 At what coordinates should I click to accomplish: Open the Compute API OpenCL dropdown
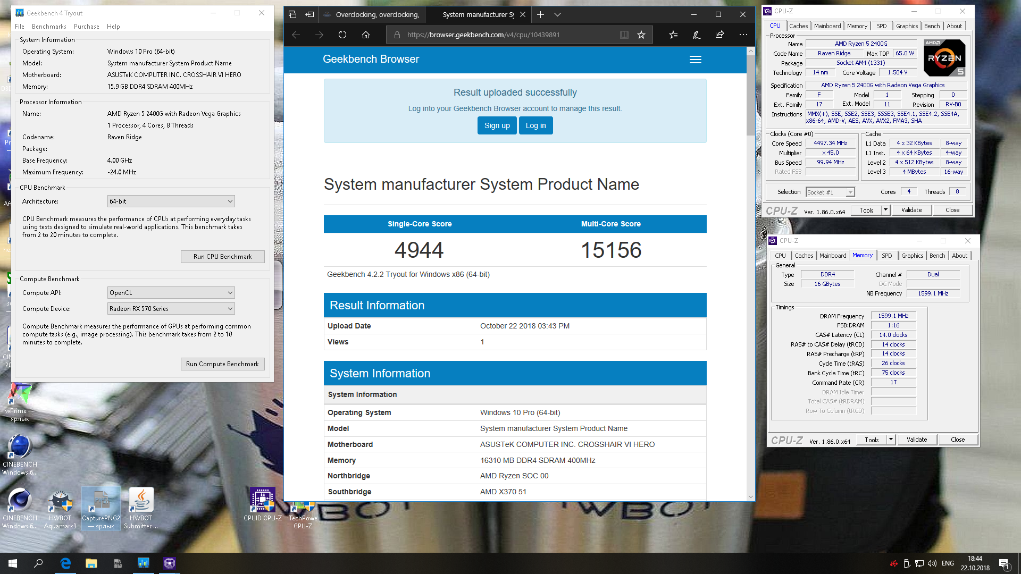coord(171,293)
